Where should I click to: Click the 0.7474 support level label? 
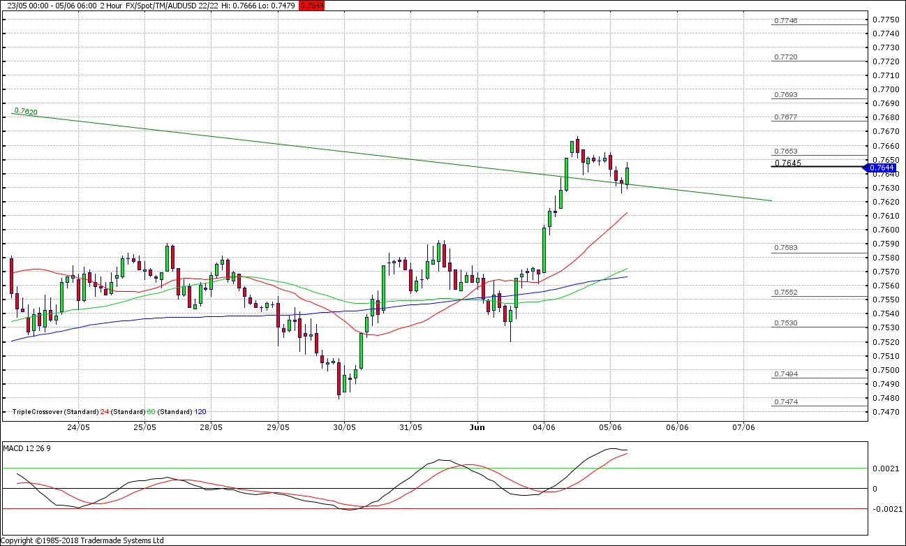pyautogui.click(x=786, y=401)
